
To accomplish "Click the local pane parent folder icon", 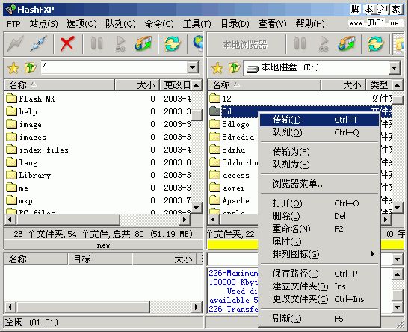I will [x=234, y=68].
